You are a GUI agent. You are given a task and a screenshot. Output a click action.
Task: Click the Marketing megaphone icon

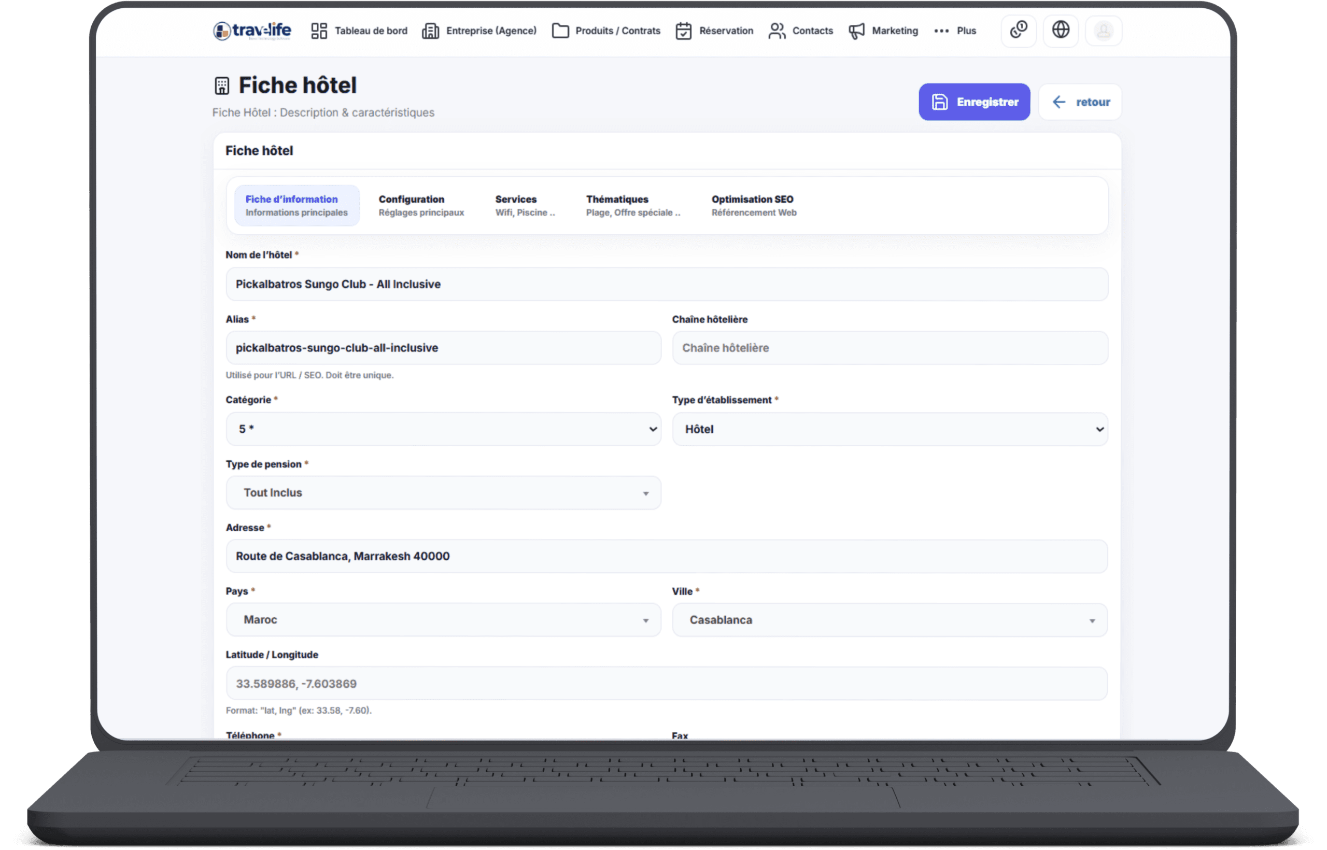click(856, 31)
